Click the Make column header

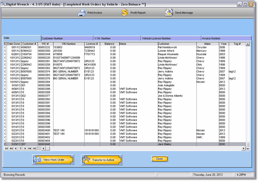tap(208, 44)
